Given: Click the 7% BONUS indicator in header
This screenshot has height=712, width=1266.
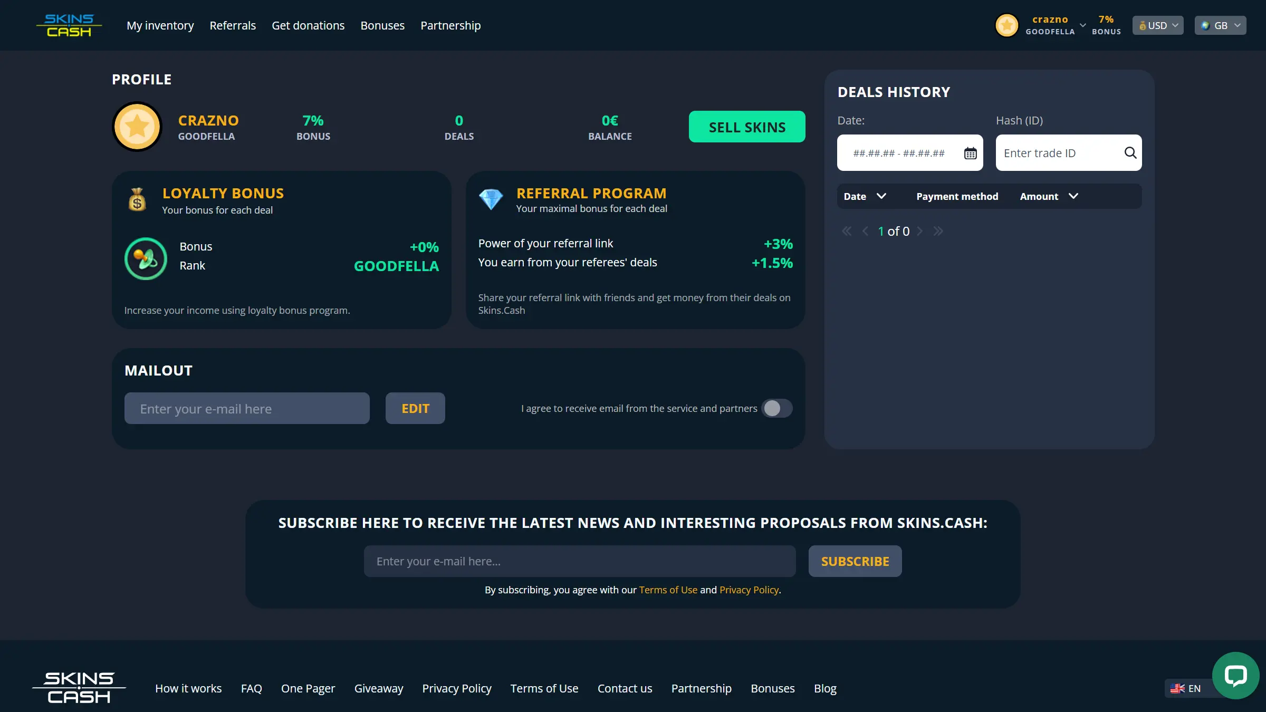Looking at the screenshot, I should 1106,25.
